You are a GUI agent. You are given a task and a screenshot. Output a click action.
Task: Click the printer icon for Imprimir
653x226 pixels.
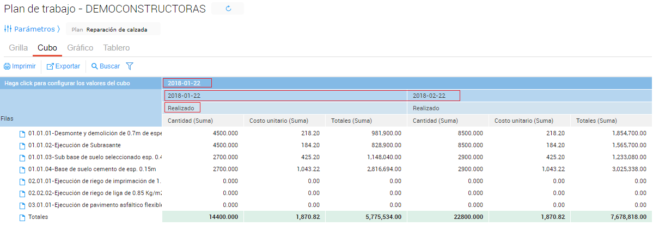(x=7, y=66)
